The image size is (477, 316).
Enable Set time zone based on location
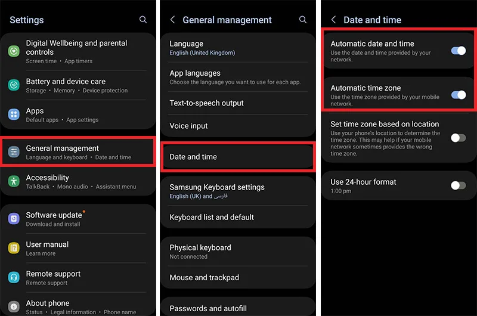(459, 138)
